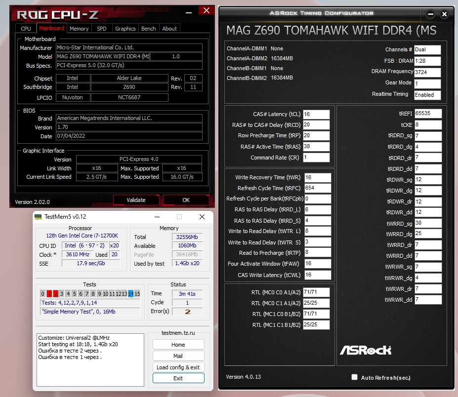
Task: Click the Southbridge Z690 field
Action: pyautogui.click(x=129, y=87)
